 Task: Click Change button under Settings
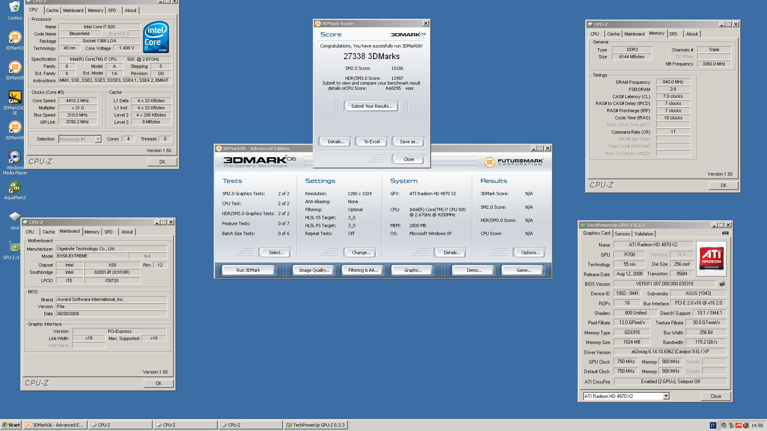click(x=361, y=253)
